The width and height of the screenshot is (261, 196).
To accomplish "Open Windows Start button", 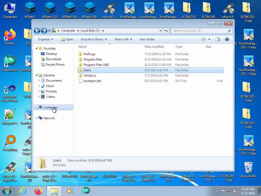I will [7, 191].
